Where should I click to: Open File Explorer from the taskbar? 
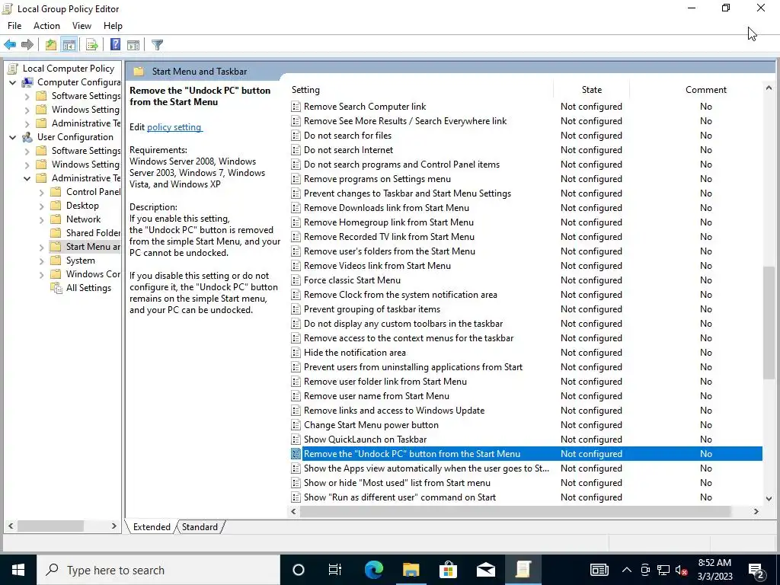(x=411, y=570)
